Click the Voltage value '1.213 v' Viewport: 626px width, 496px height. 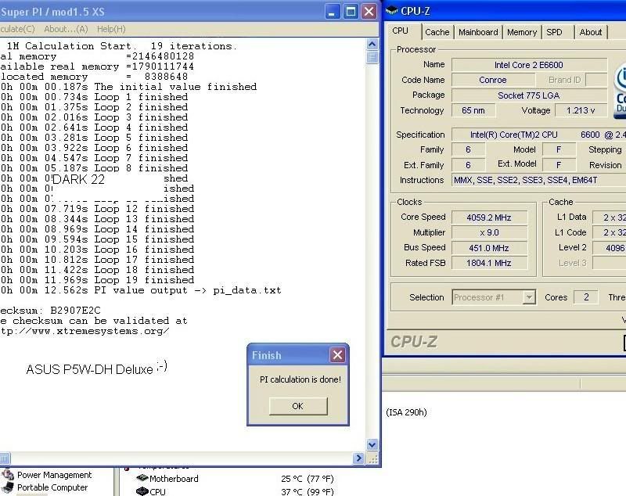(x=581, y=110)
